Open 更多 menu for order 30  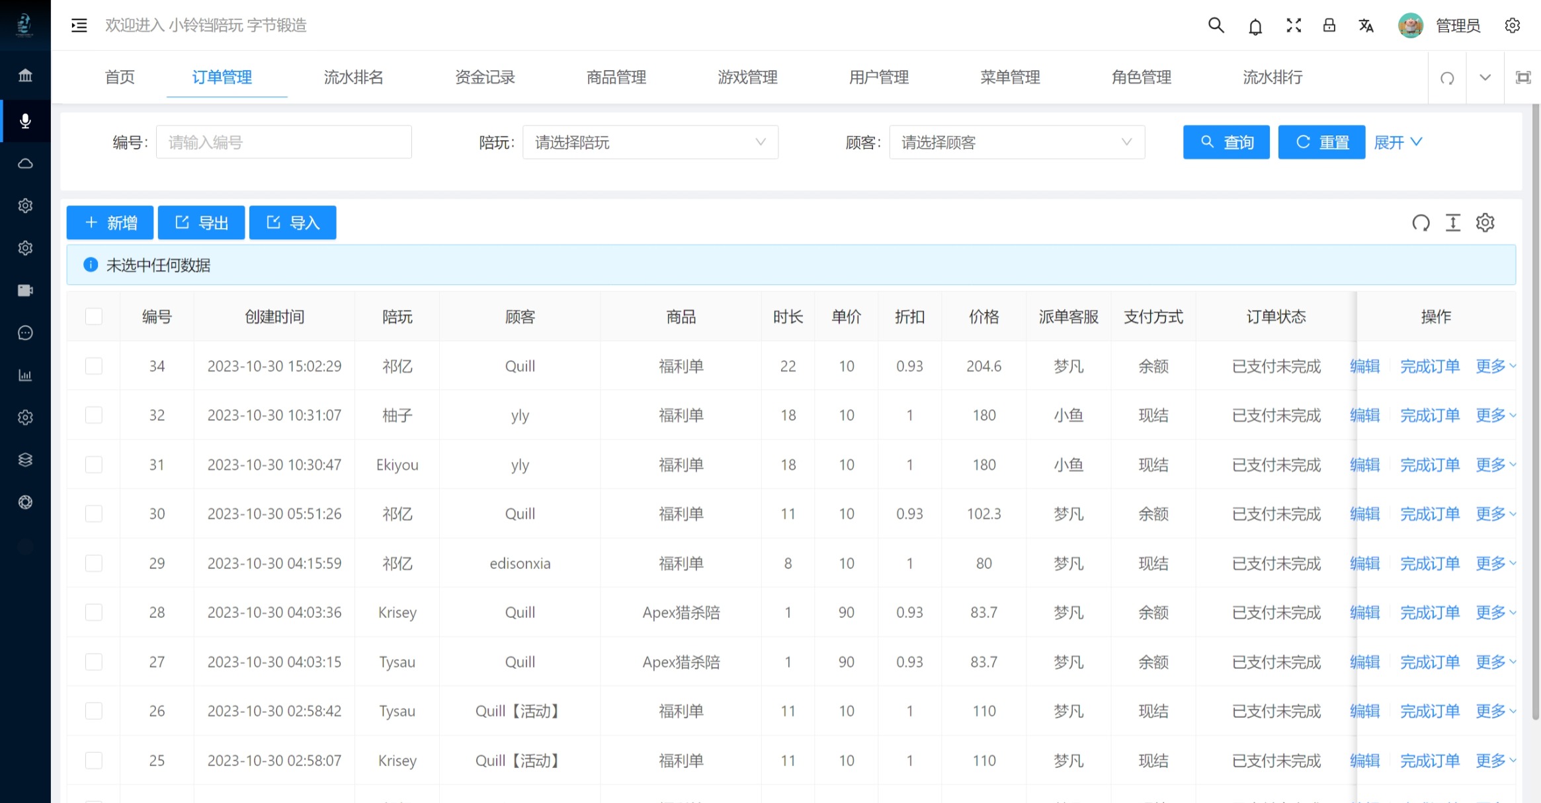[x=1495, y=514]
